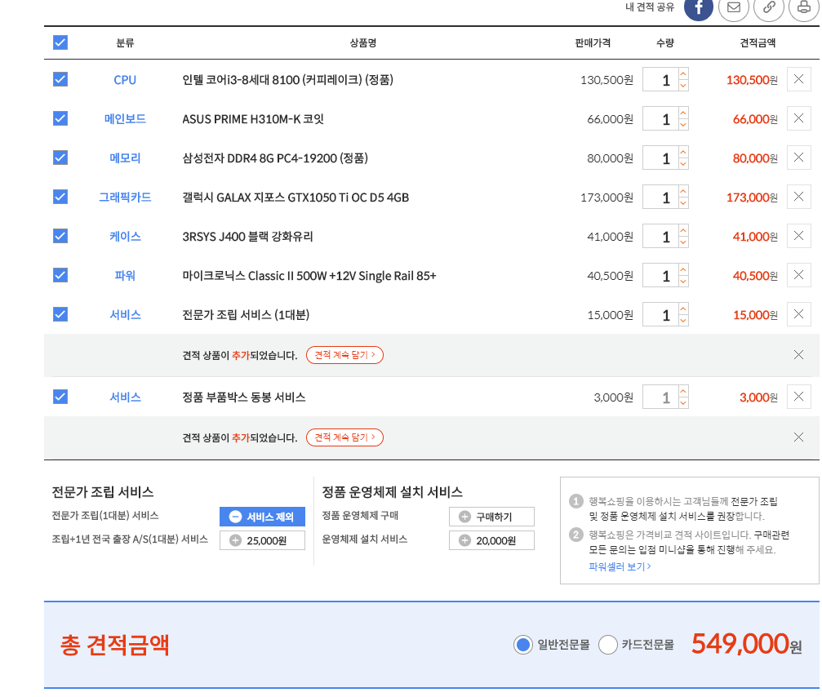Viewport: 822px width, 697px height.
Task: Select the 일반전문몰 radio option
Action: (x=523, y=645)
